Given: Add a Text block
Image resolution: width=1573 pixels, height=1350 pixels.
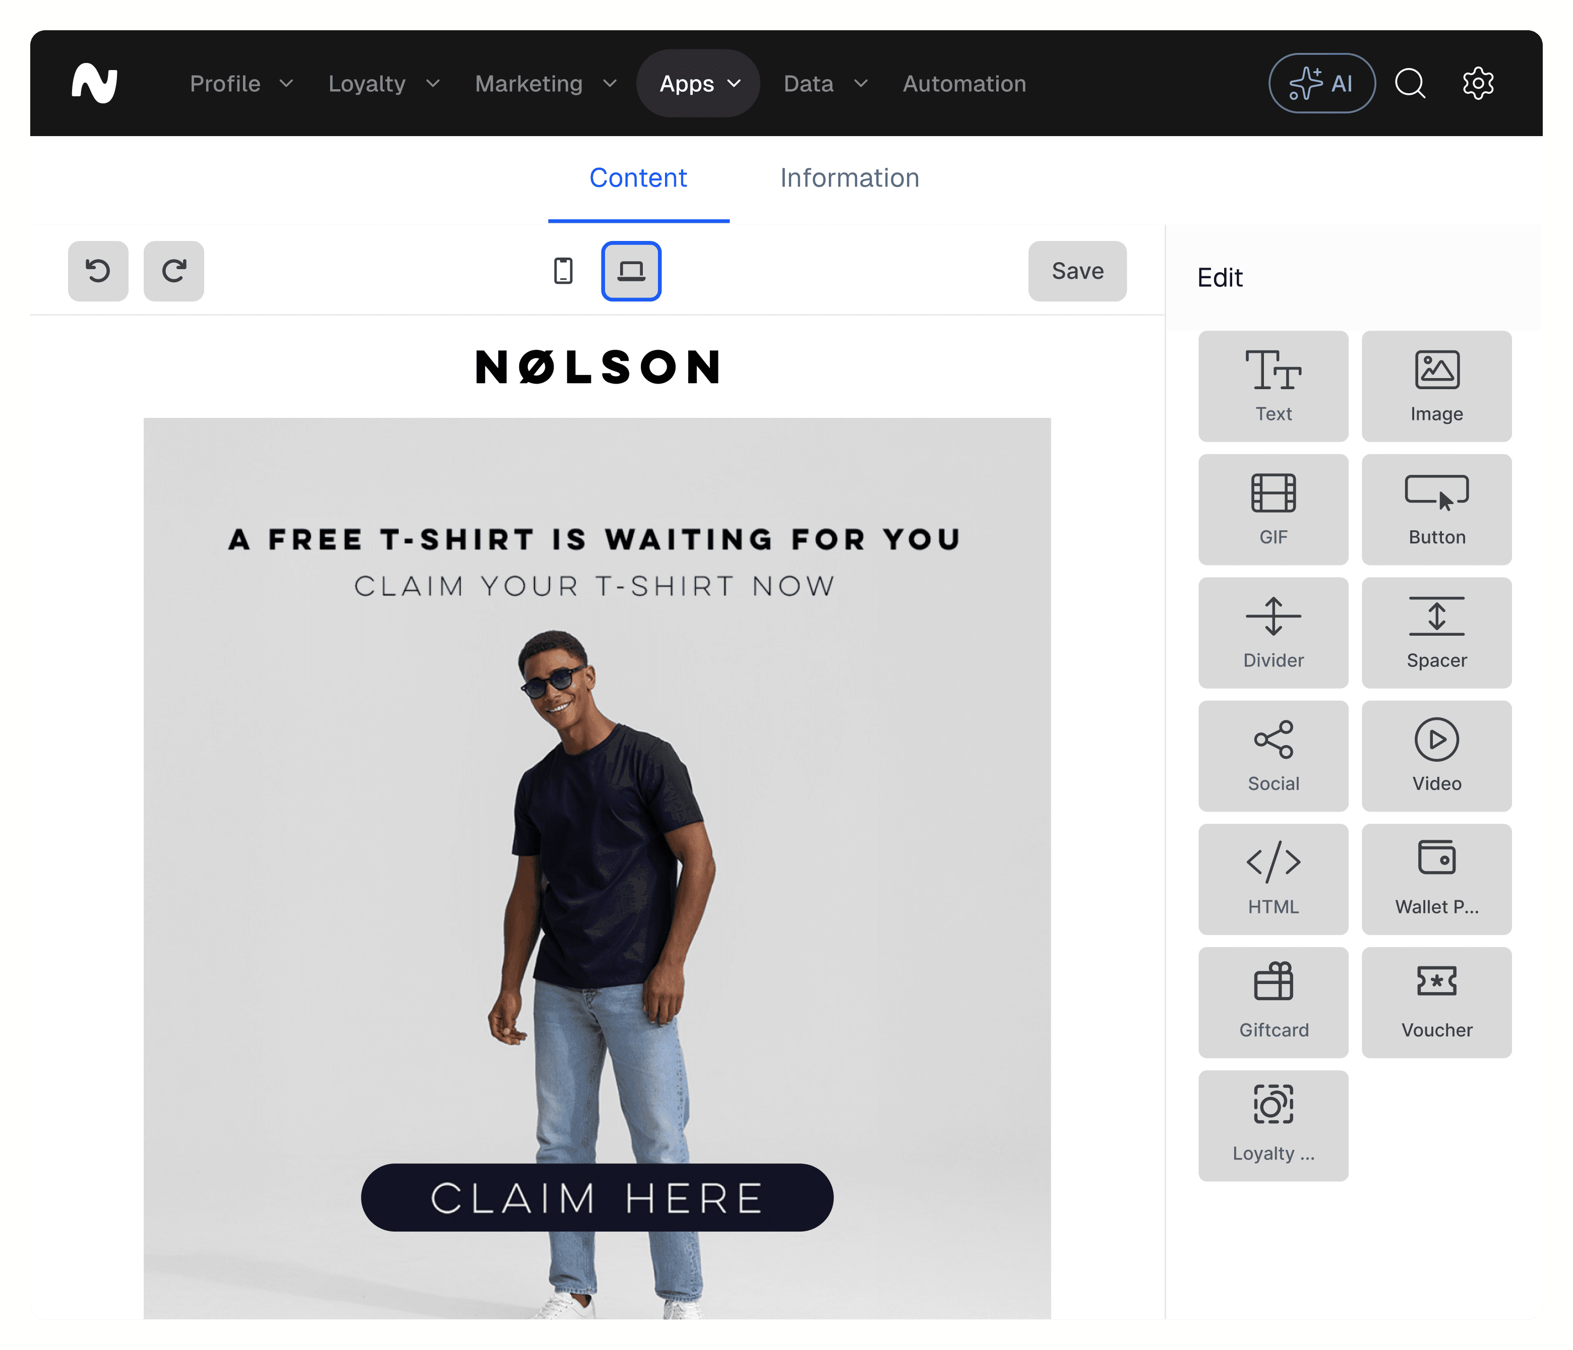Looking at the screenshot, I should [x=1273, y=386].
